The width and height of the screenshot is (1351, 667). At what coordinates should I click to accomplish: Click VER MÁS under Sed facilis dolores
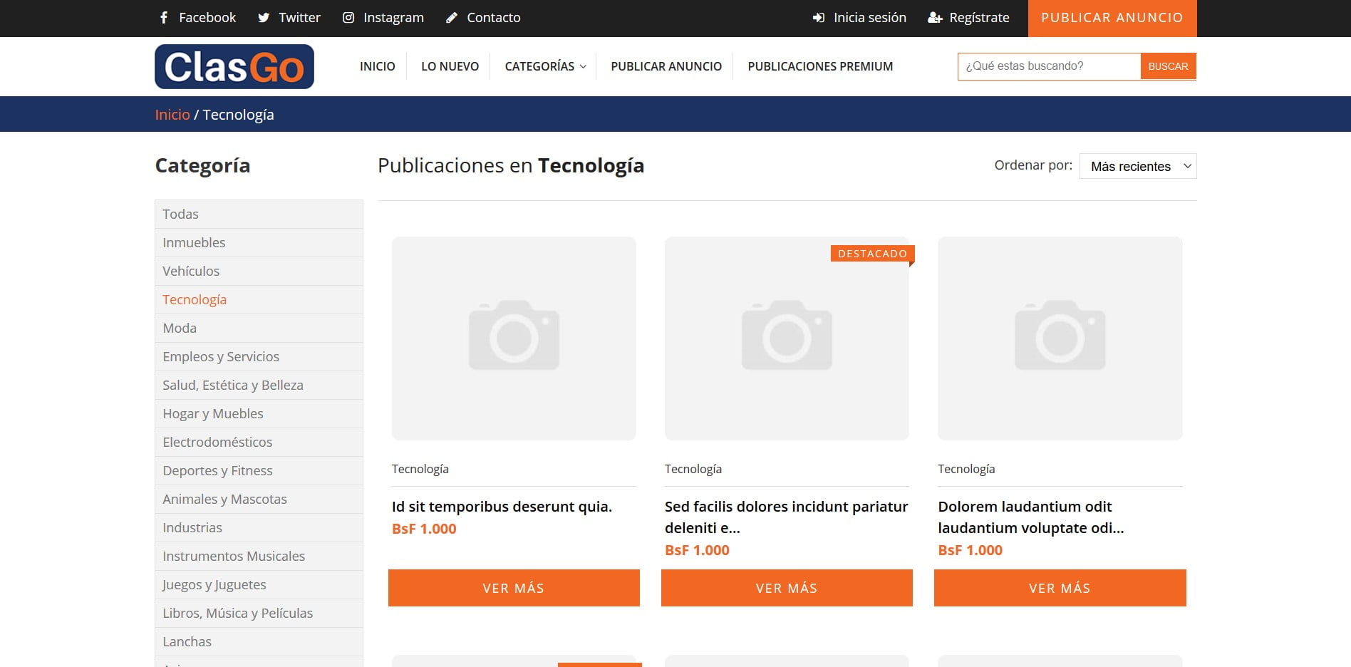tap(787, 588)
